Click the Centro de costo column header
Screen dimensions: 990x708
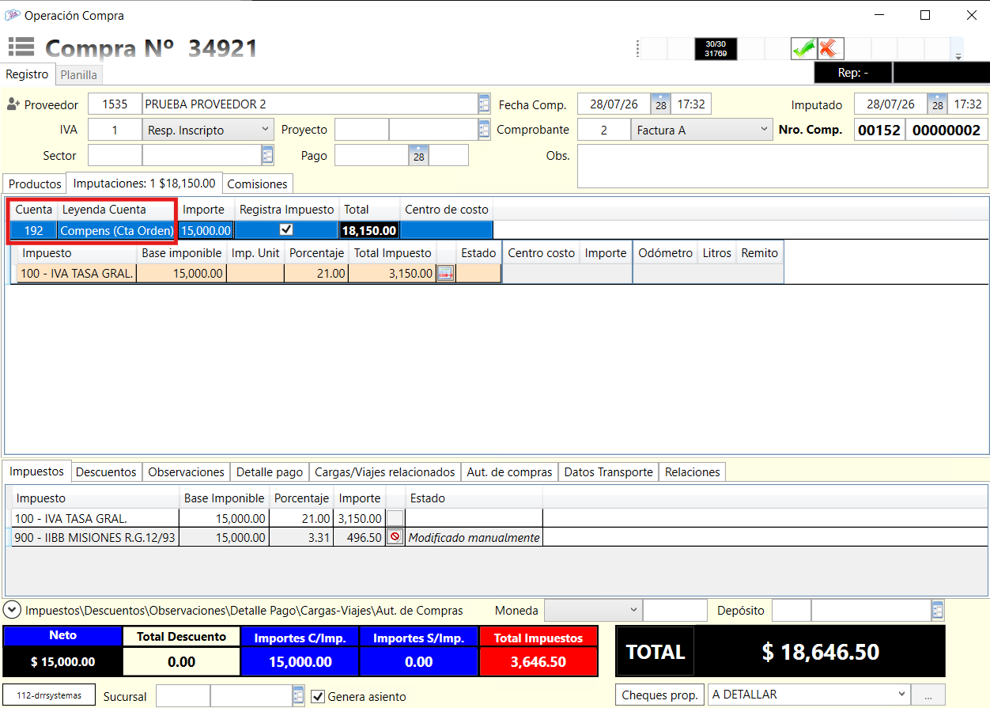[x=447, y=210]
